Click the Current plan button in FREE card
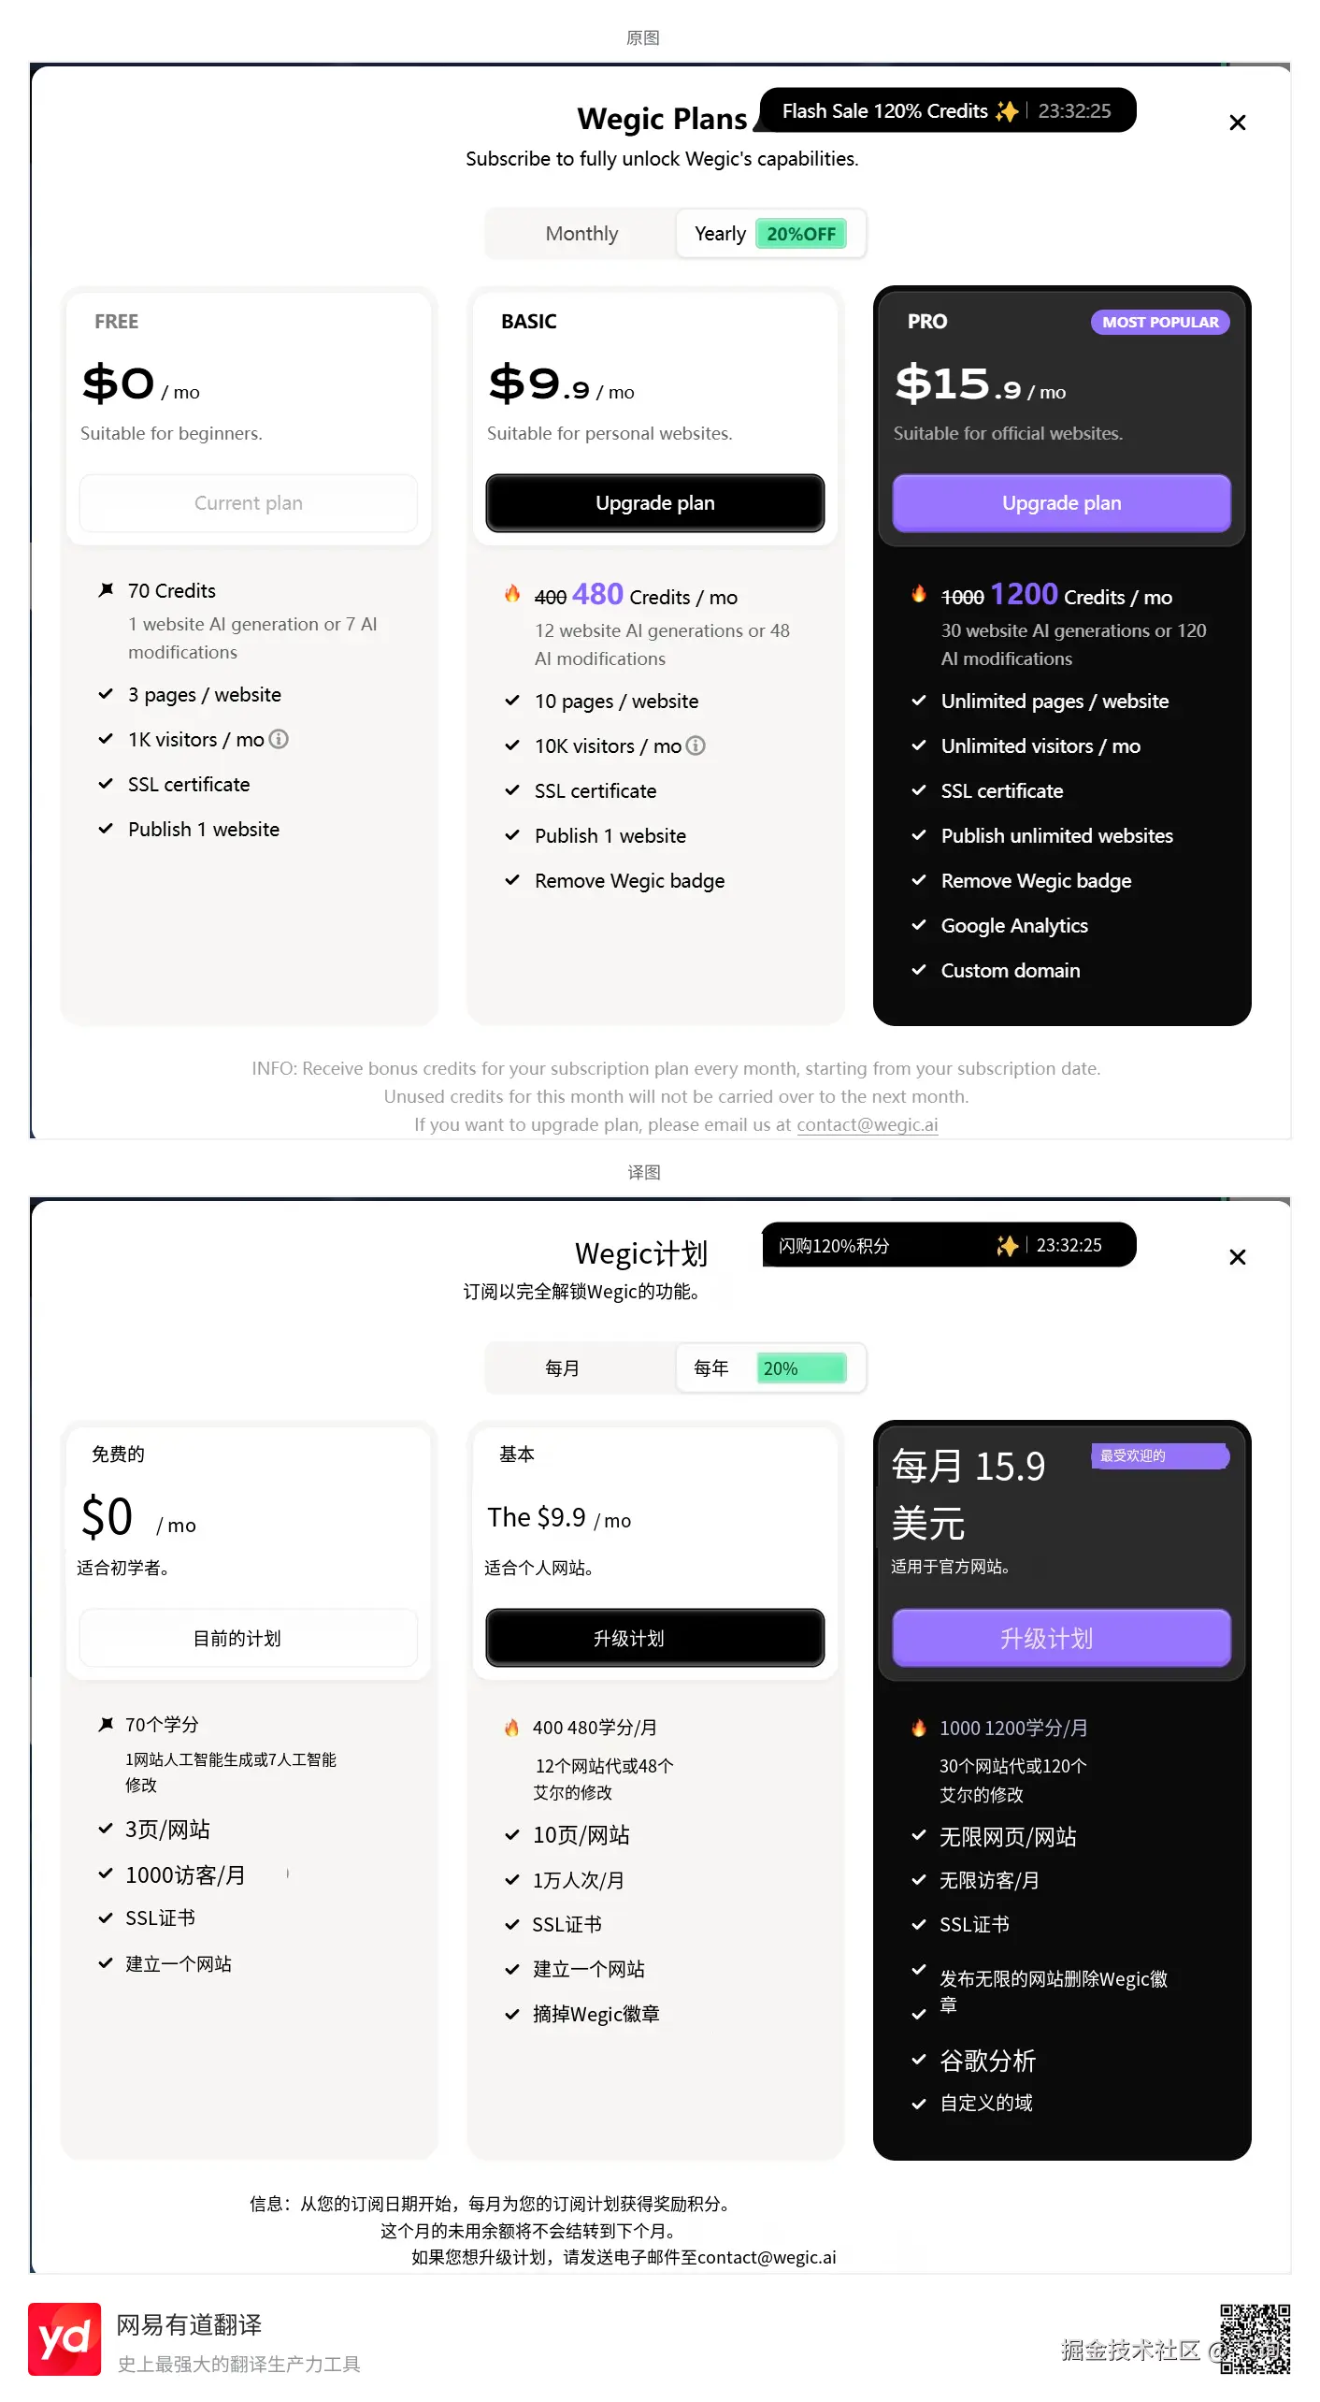The image size is (1320, 2402). pyautogui.click(x=249, y=503)
